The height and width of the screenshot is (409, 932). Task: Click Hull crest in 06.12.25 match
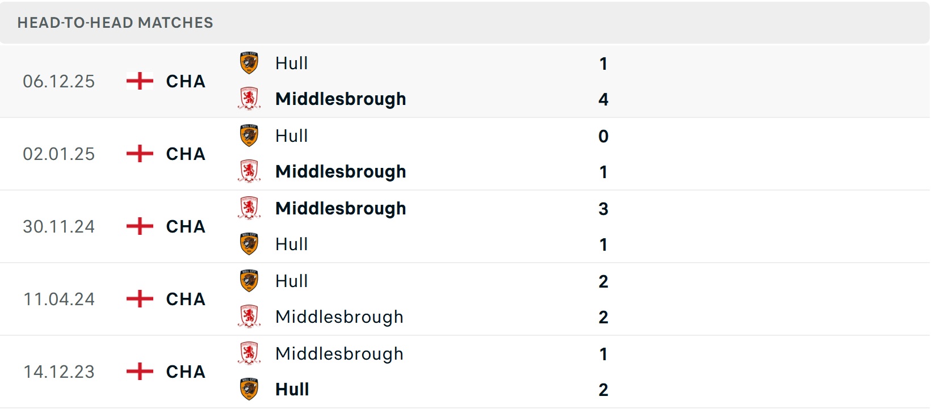tap(249, 63)
